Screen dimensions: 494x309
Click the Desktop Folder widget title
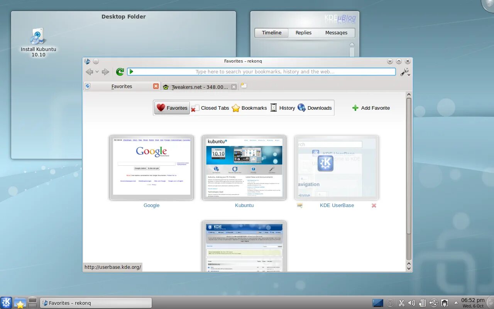[123, 17]
